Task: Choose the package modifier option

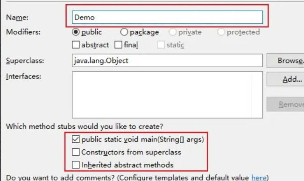Action: [x=124, y=32]
